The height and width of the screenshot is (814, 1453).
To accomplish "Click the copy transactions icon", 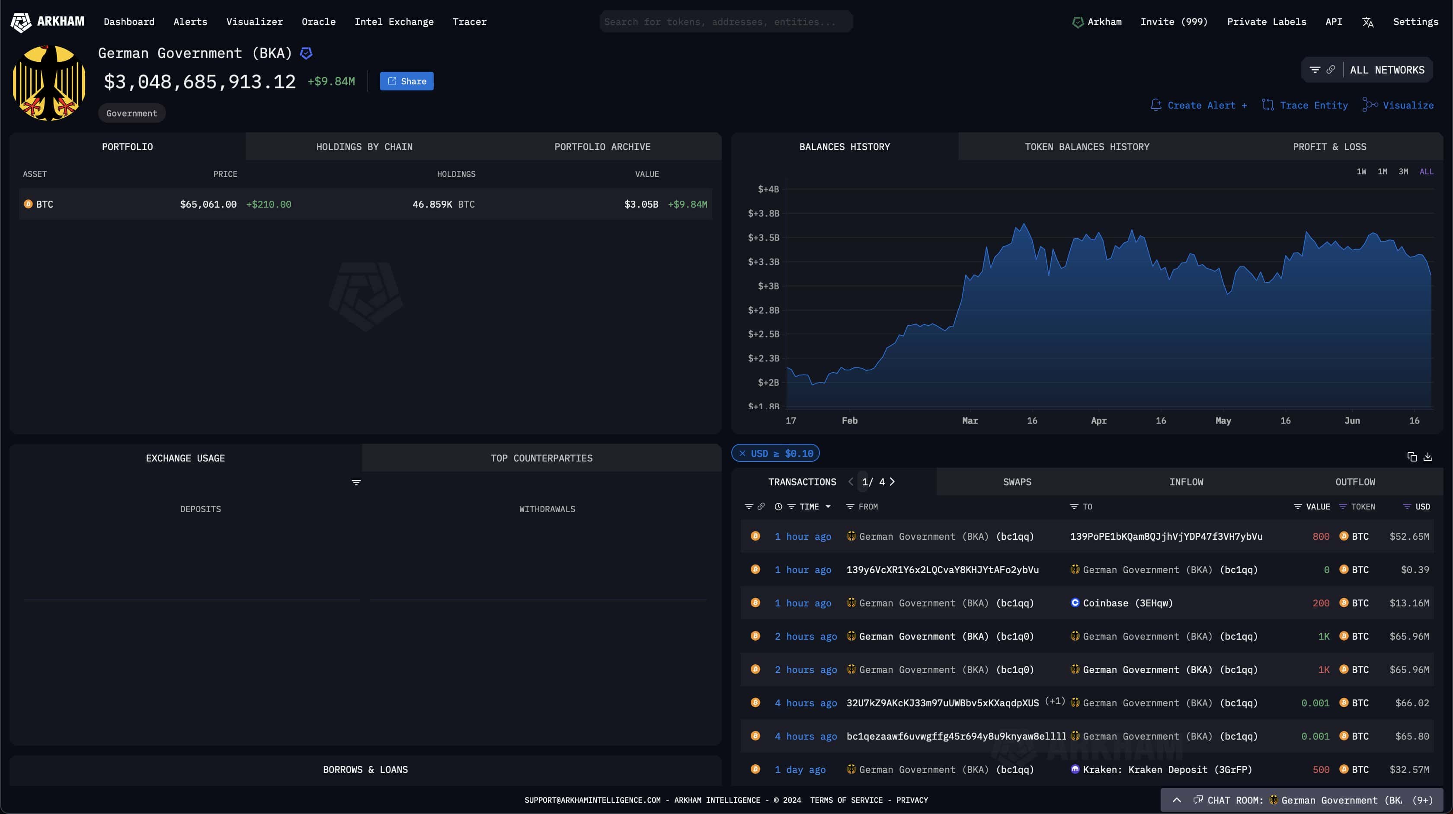I will (x=1412, y=456).
